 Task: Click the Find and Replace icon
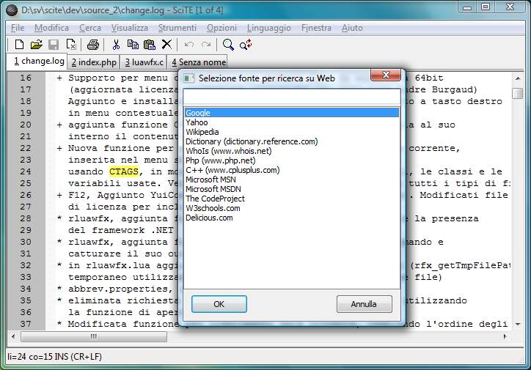click(246, 45)
